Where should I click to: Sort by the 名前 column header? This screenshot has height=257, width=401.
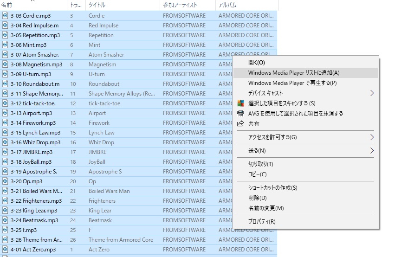[x=33, y=5]
